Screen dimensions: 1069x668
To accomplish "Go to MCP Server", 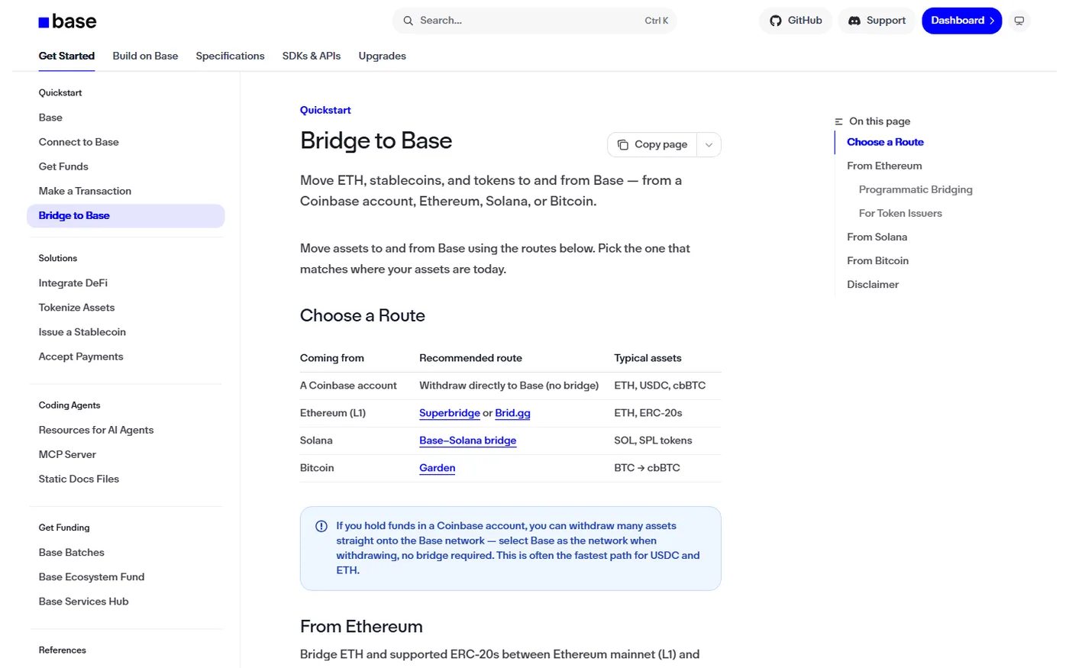I will [67, 454].
